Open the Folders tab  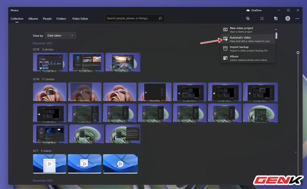click(61, 19)
